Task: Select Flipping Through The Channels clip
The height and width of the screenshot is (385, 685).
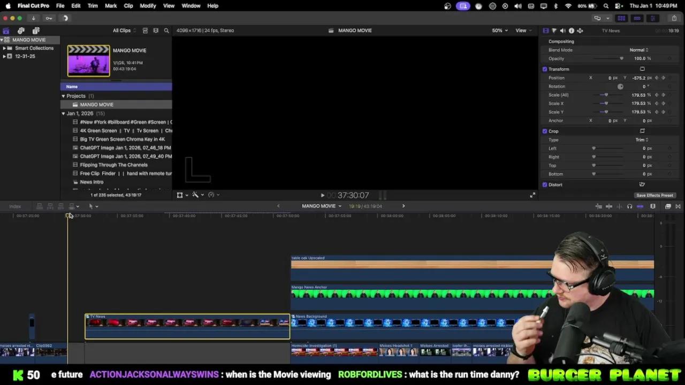Action: pyautogui.click(x=116, y=165)
